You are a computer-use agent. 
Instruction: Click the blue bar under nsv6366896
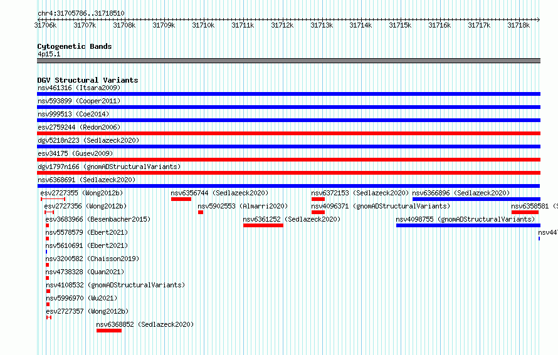pos(476,199)
